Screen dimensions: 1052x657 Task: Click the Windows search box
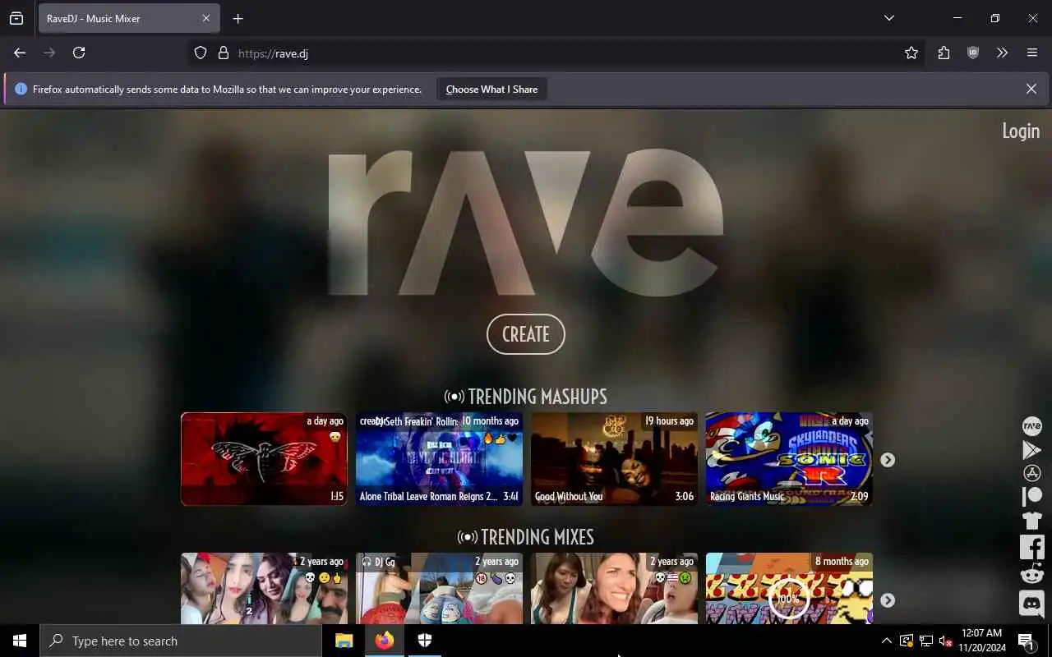181,641
